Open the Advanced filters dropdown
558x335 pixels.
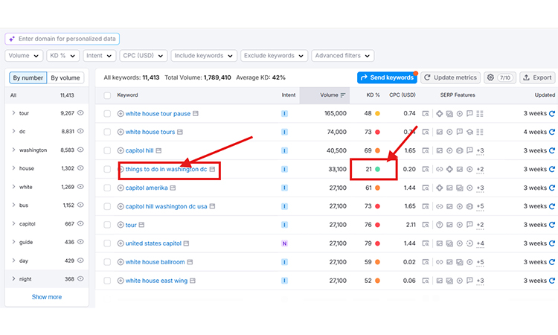pyautogui.click(x=342, y=56)
